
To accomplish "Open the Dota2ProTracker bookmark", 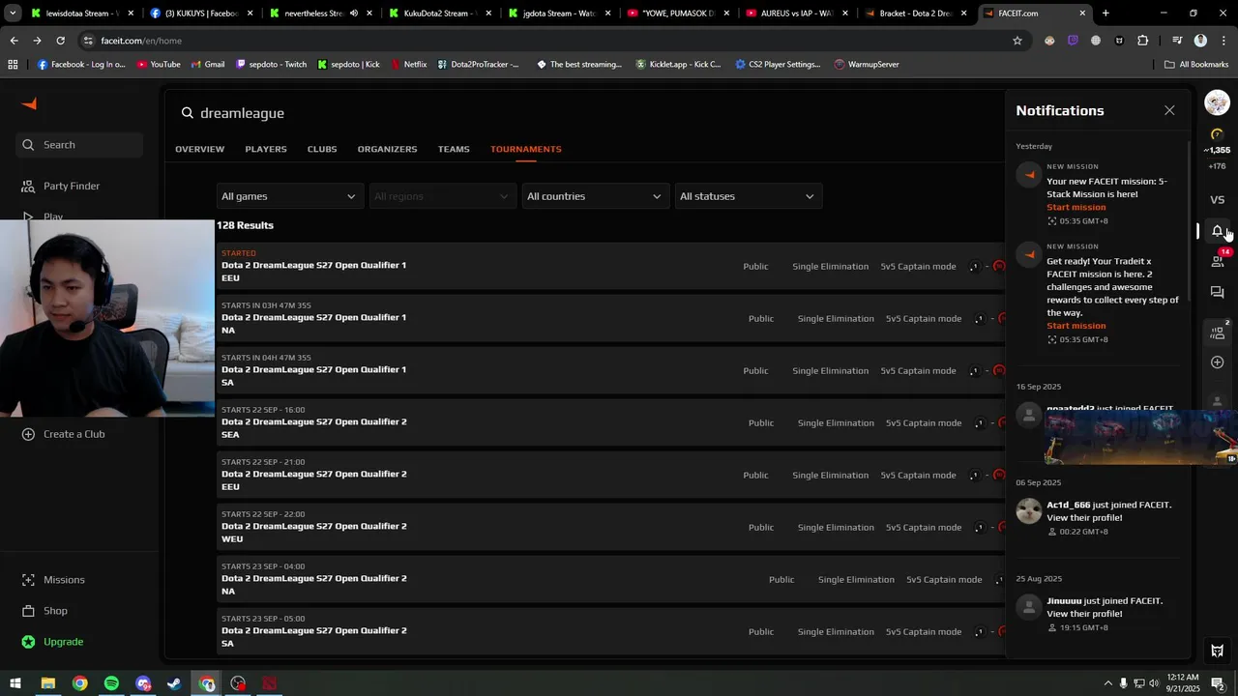I will coord(479,64).
